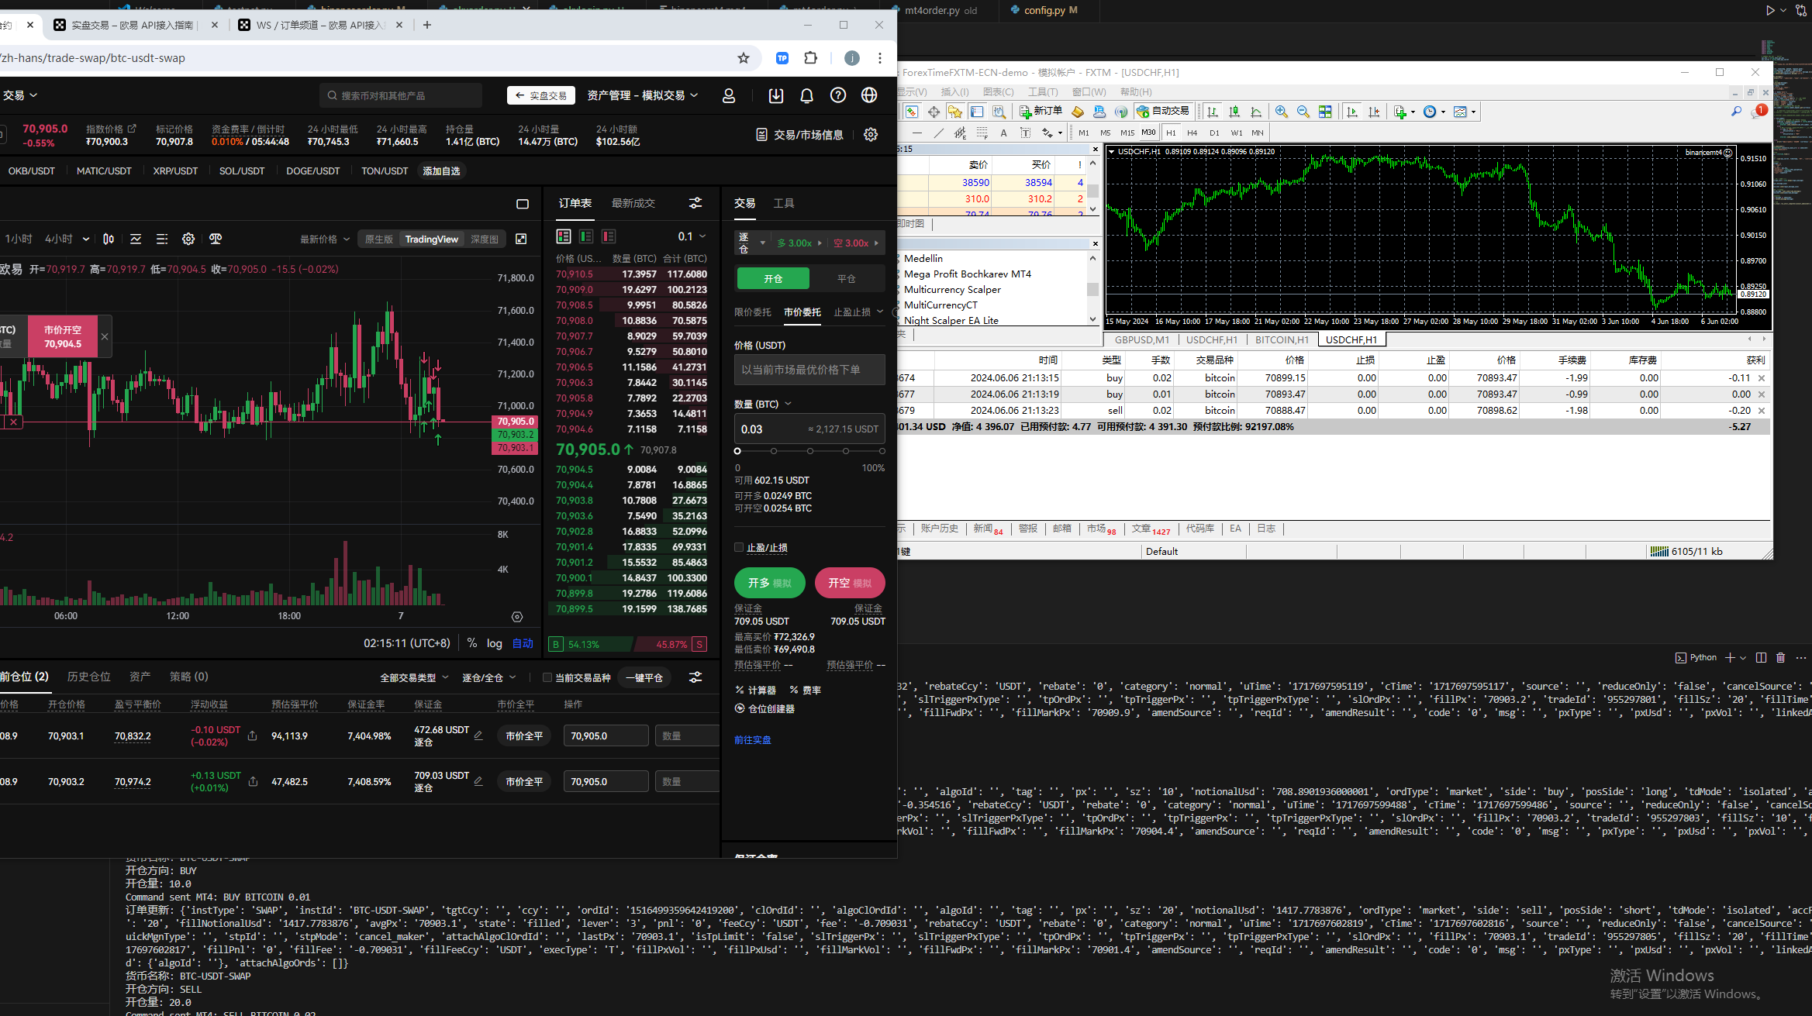
Task: Click the order size percentage slider handle
Action: pyautogui.click(x=737, y=451)
